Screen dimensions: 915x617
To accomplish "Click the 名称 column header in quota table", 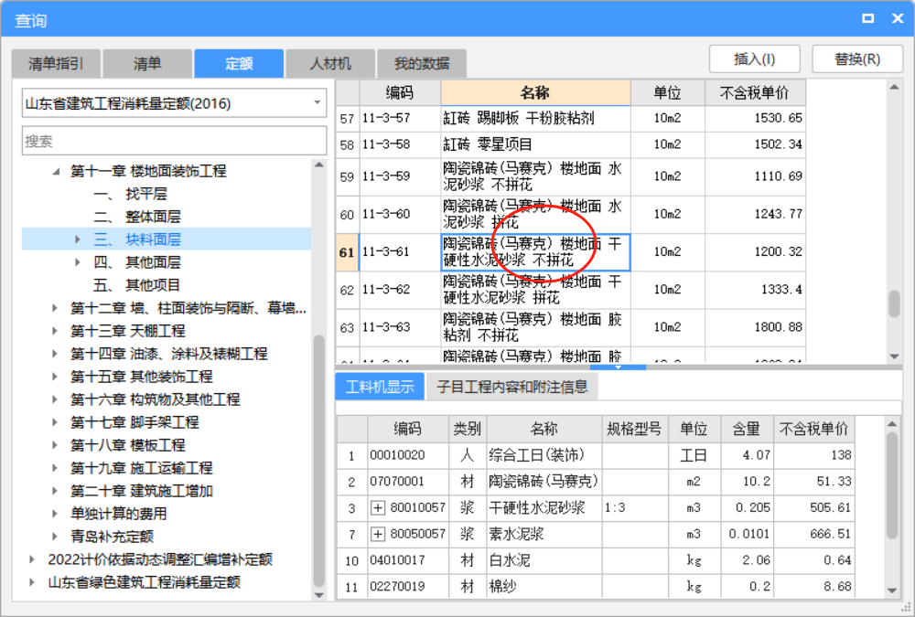I will click(535, 92).
